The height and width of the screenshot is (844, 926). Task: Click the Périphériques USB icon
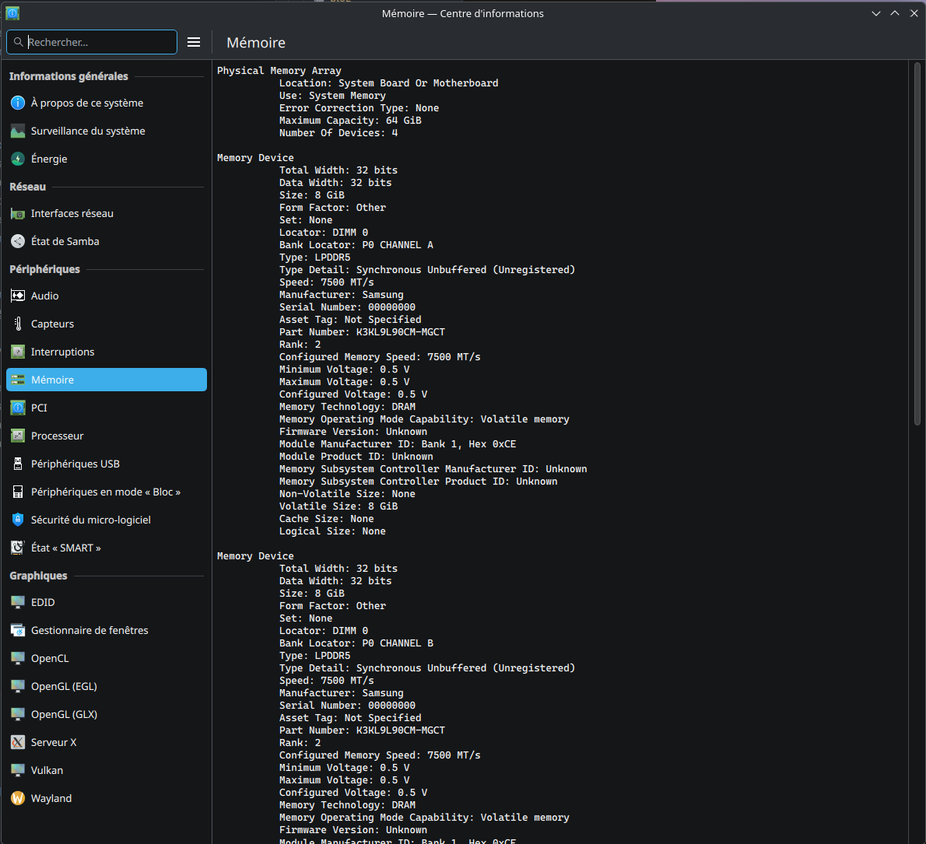click(x=18, y=464)
